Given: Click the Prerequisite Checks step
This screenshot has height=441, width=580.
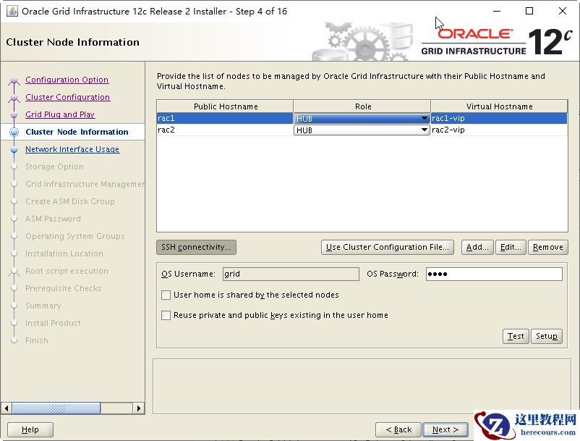Looking at the screenshot, I should [63, 288].
